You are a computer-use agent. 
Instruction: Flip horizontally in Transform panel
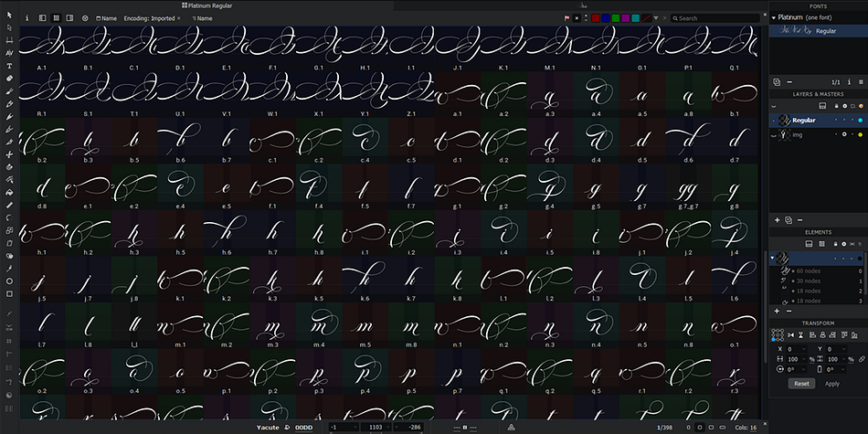[789, 335]
